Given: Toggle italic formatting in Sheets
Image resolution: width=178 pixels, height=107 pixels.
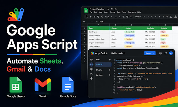Looking at the screenshot, I should tap(163, 17).
